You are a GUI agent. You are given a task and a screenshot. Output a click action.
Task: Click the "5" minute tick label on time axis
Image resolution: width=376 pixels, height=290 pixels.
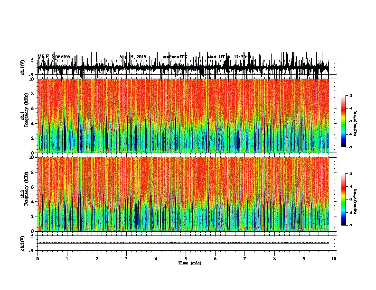[x=186, y=258]
